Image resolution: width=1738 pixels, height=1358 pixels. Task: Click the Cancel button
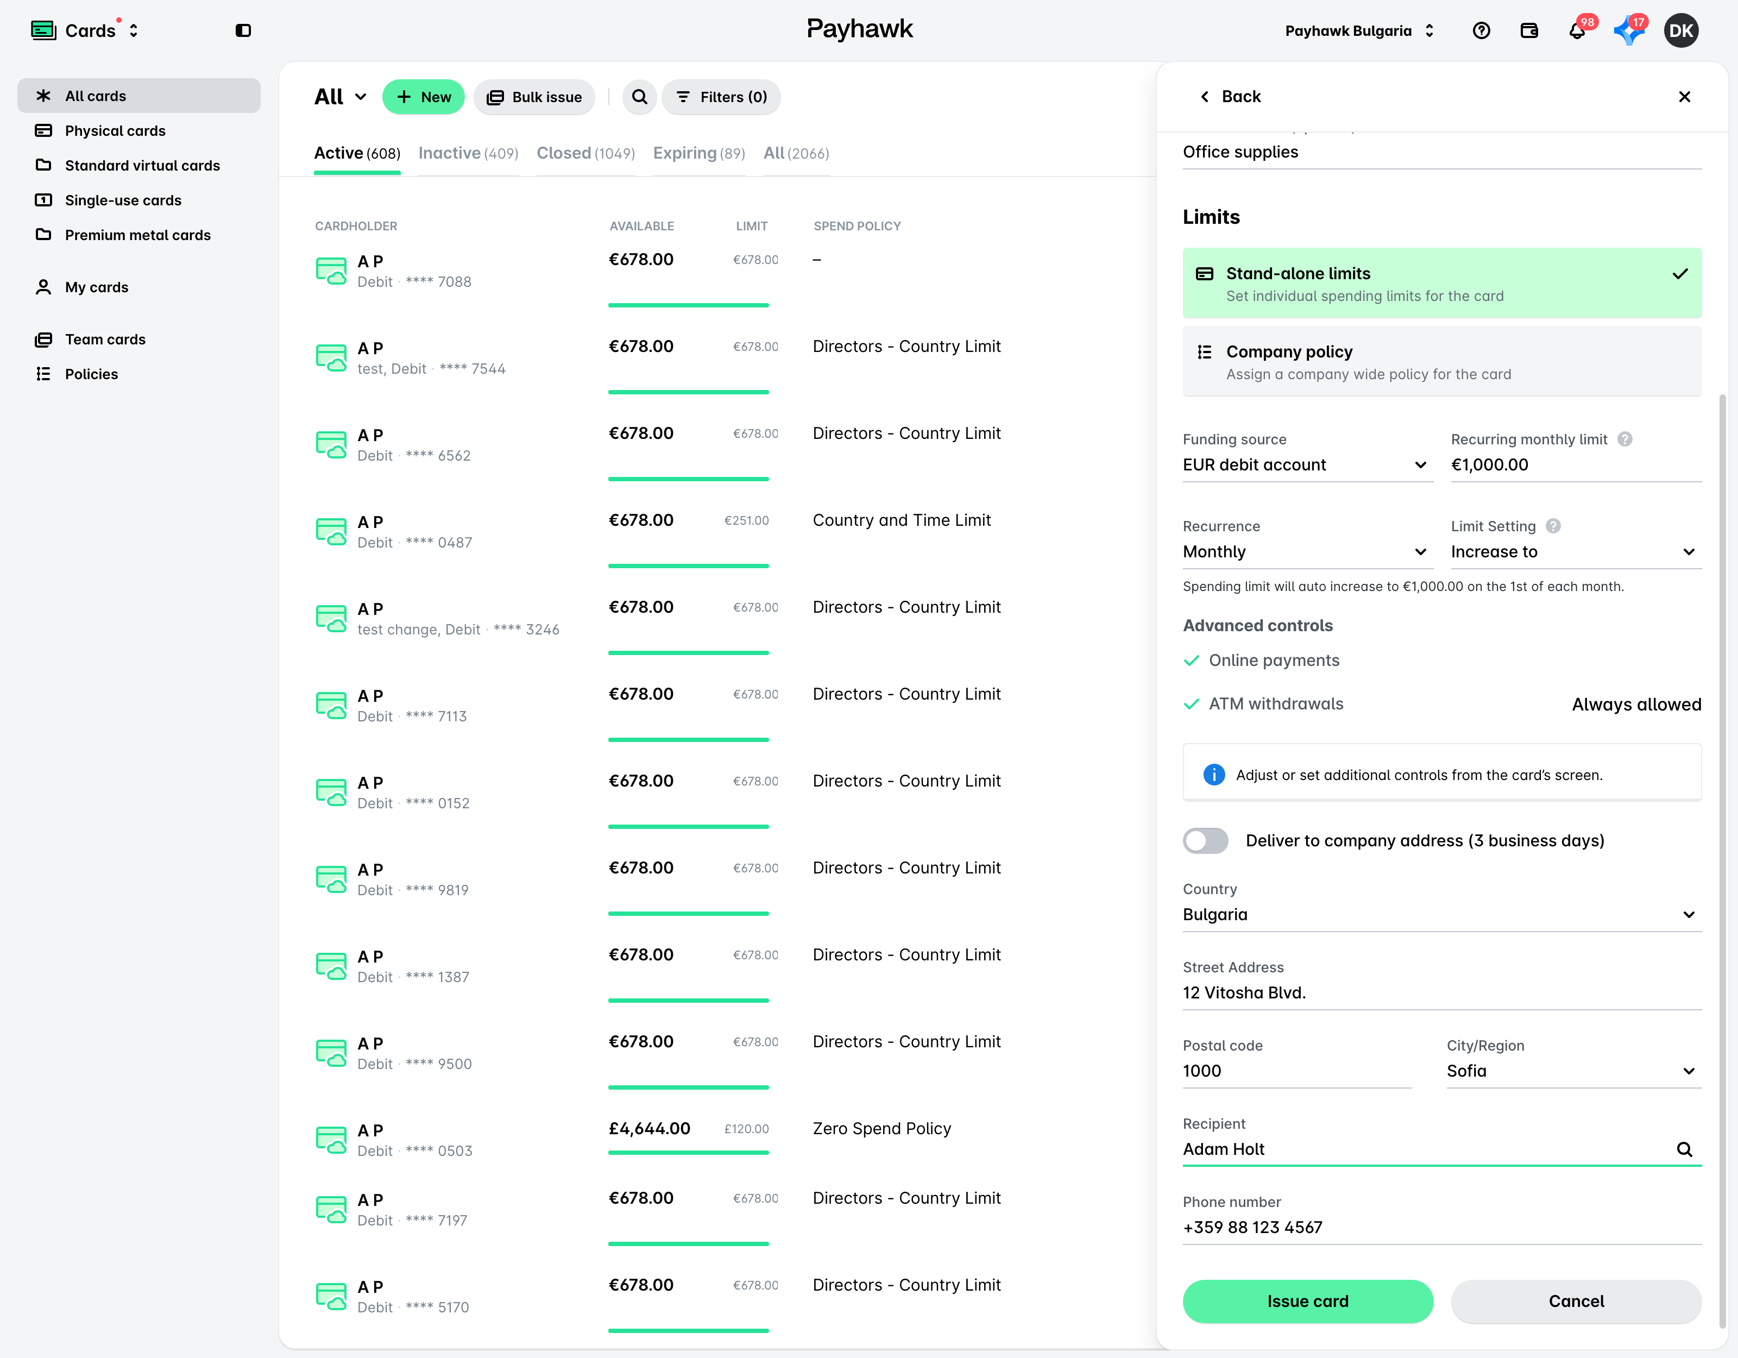click(x=1576, y=1300)
